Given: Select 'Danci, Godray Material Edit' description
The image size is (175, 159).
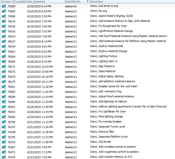Looking at the screenshot, I should (x=107, y=46).
